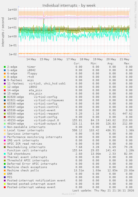The image size is (138, 197).
Task: Click the cyan swatch for TLB shootdowns
Action: point(5,154)
